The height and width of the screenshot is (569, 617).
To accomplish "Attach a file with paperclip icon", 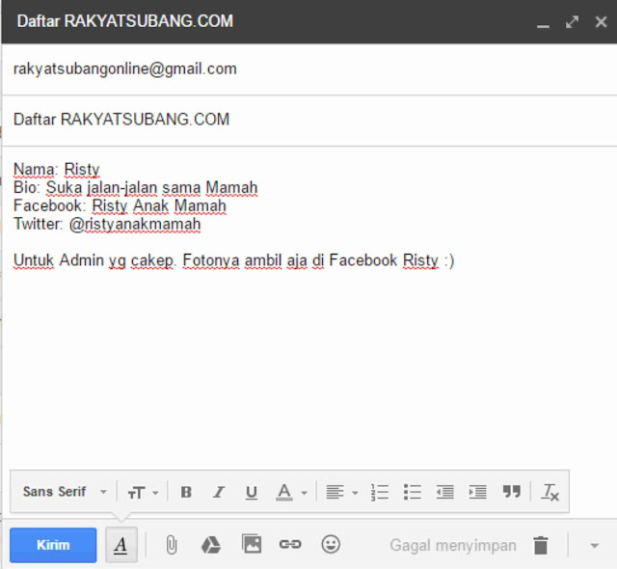I will tap(172, 545).
